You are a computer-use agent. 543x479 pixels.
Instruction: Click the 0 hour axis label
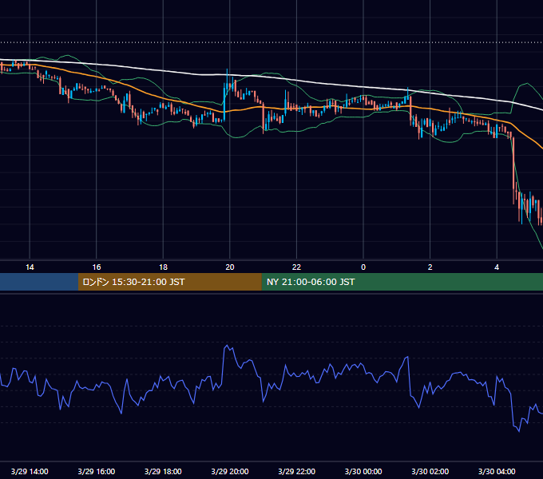coord(363,267)
